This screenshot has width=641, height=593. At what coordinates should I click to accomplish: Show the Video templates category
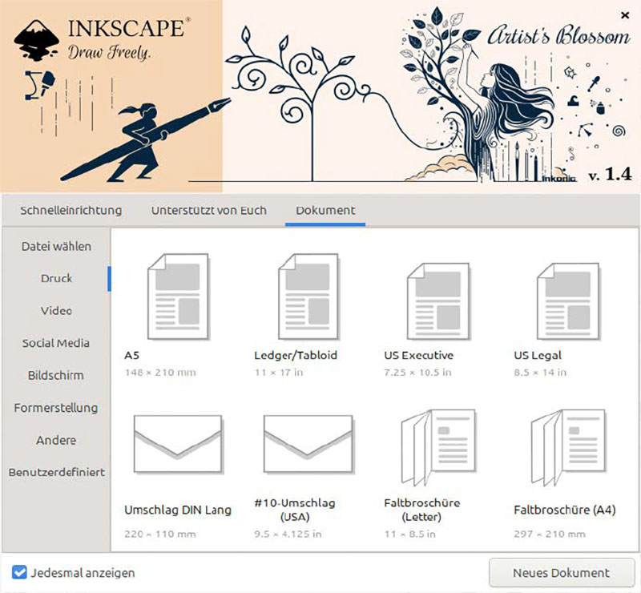point(56,311)
